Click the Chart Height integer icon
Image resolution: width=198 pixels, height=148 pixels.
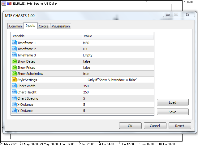pos(14,92)
